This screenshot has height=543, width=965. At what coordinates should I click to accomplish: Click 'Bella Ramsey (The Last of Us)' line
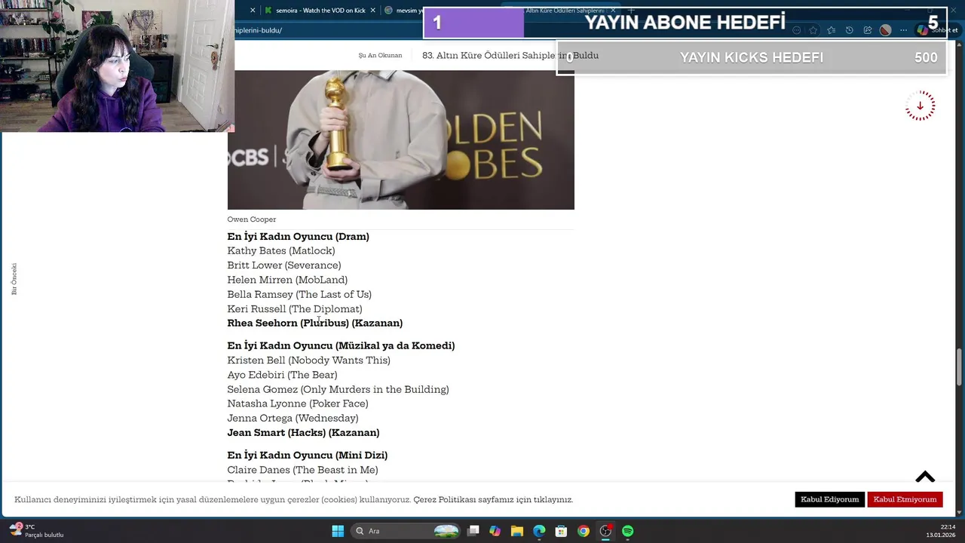click(x=299, y=294)
